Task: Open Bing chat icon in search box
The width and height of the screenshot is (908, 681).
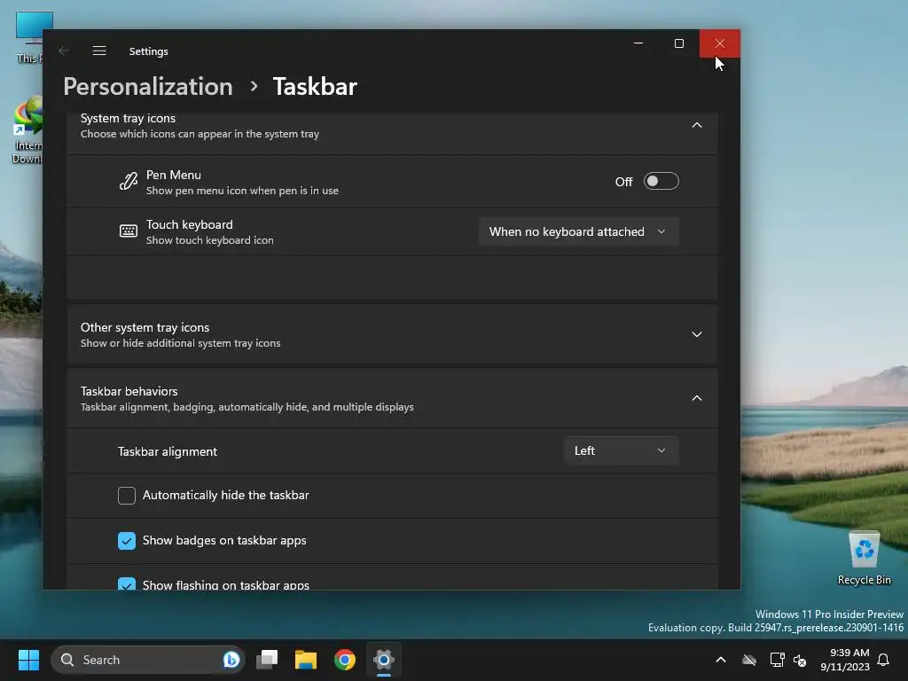Action: (x=231, y=660)
